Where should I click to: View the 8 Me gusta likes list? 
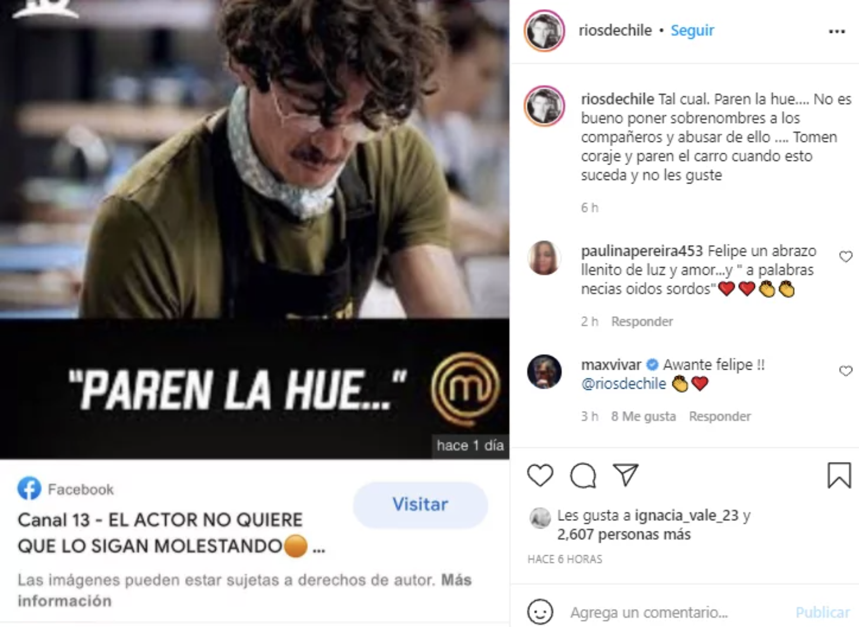click(643, 417)
